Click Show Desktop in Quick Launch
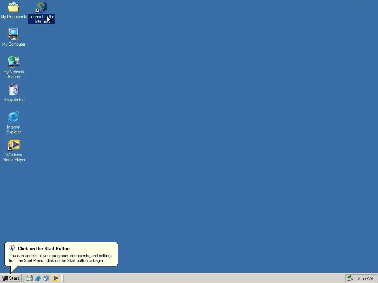The width and height of the screenshot is (378, 283). 30,278
